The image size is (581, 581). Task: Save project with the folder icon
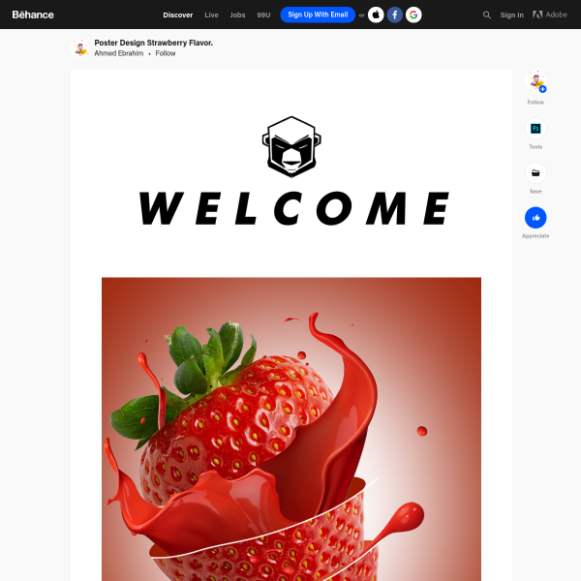click(535, 173)
